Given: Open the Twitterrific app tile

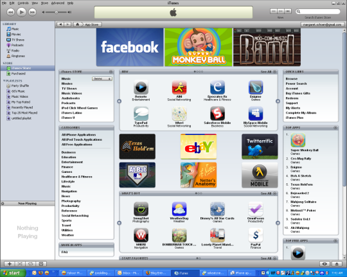Looking at the screenshot, I should pyautogui.click(x=260, y=147).
